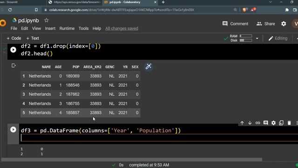This screenshot has height=168, width=298.
Task: Click the POP column header
Action: 76,67
